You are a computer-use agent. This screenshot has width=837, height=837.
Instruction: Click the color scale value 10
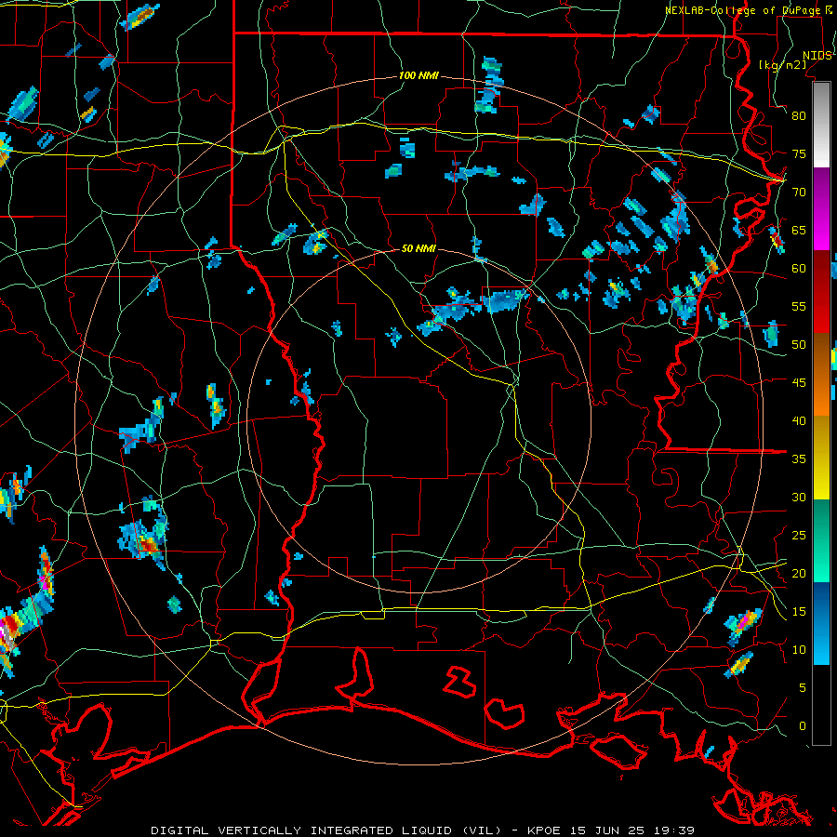[799, 650]
